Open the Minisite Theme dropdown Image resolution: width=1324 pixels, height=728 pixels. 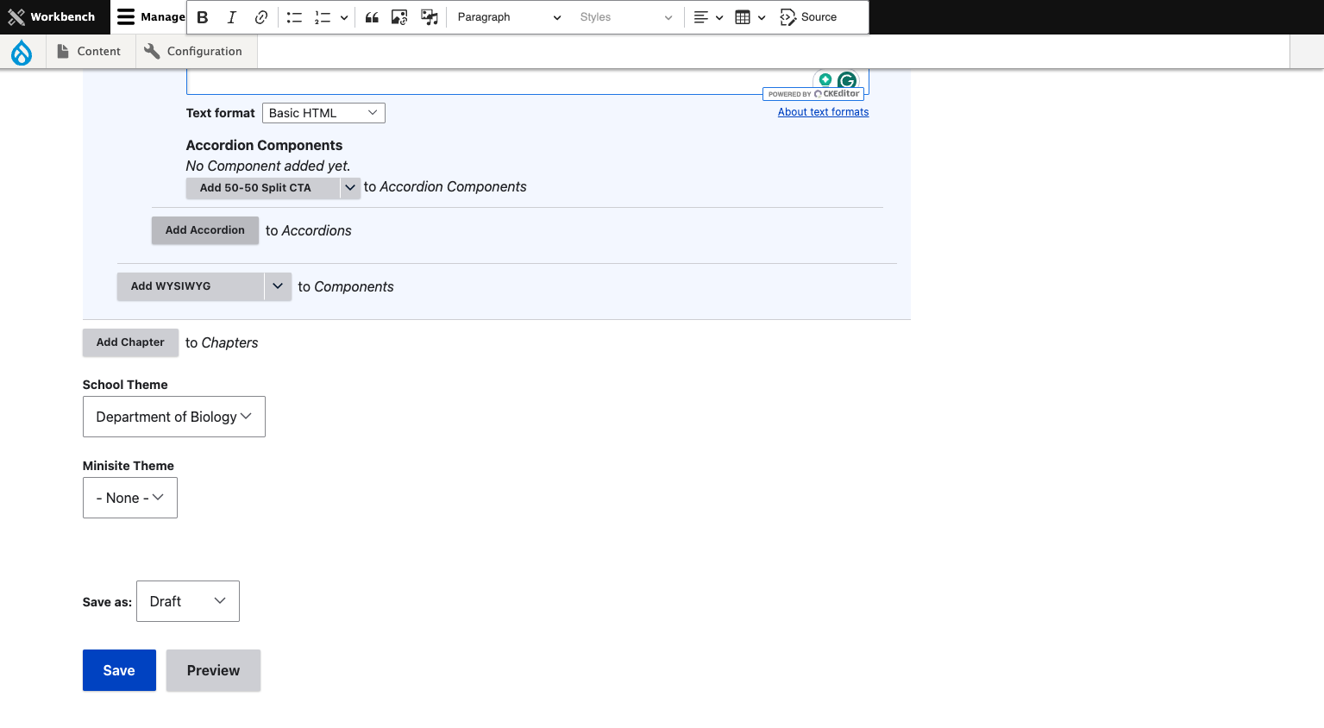(x=130, y=498)
